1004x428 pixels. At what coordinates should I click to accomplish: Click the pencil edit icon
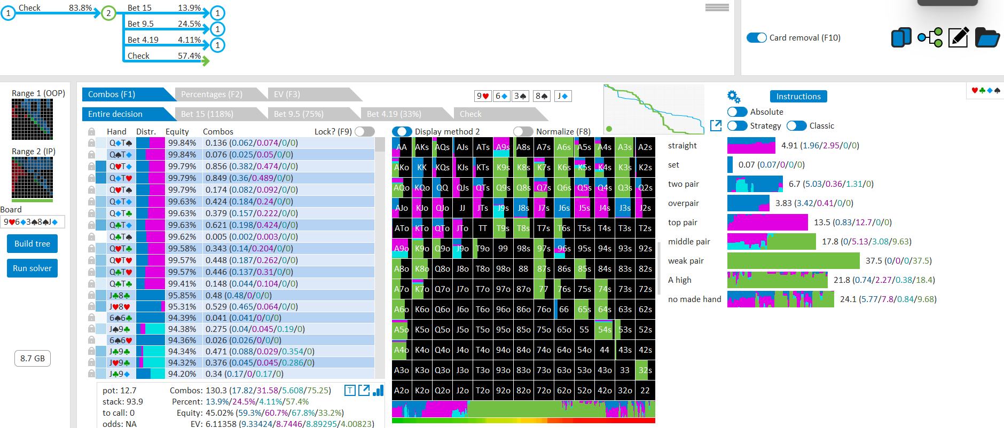(959, 37)
